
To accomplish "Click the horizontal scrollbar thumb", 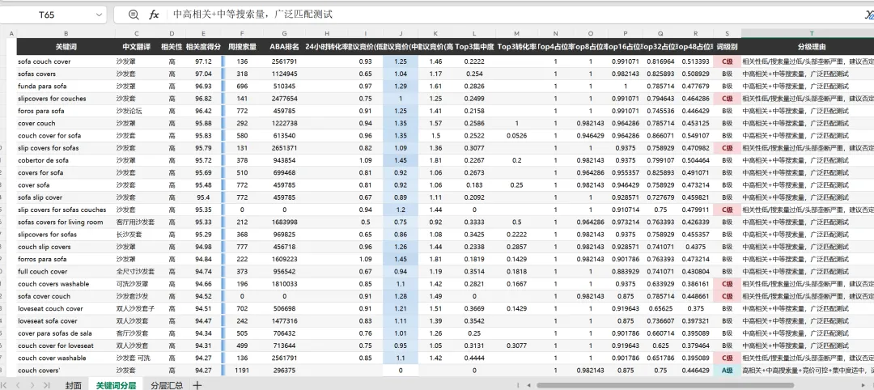I will (665, 385).
